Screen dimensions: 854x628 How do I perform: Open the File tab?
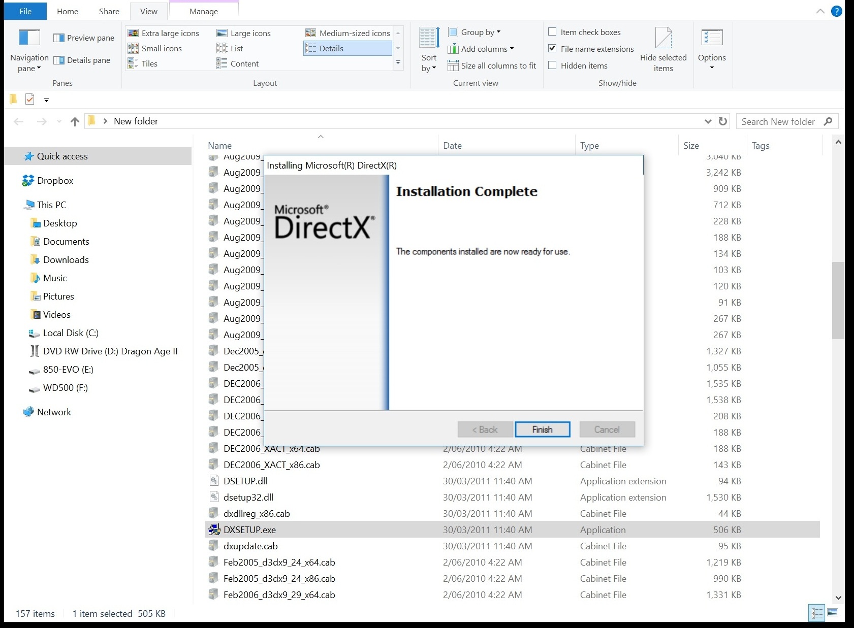click(x=25, y=11)
